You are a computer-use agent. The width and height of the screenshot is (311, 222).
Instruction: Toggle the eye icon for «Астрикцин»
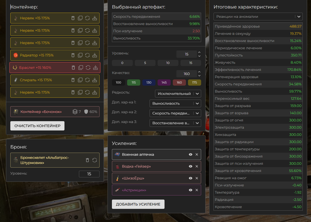[191, 190]
